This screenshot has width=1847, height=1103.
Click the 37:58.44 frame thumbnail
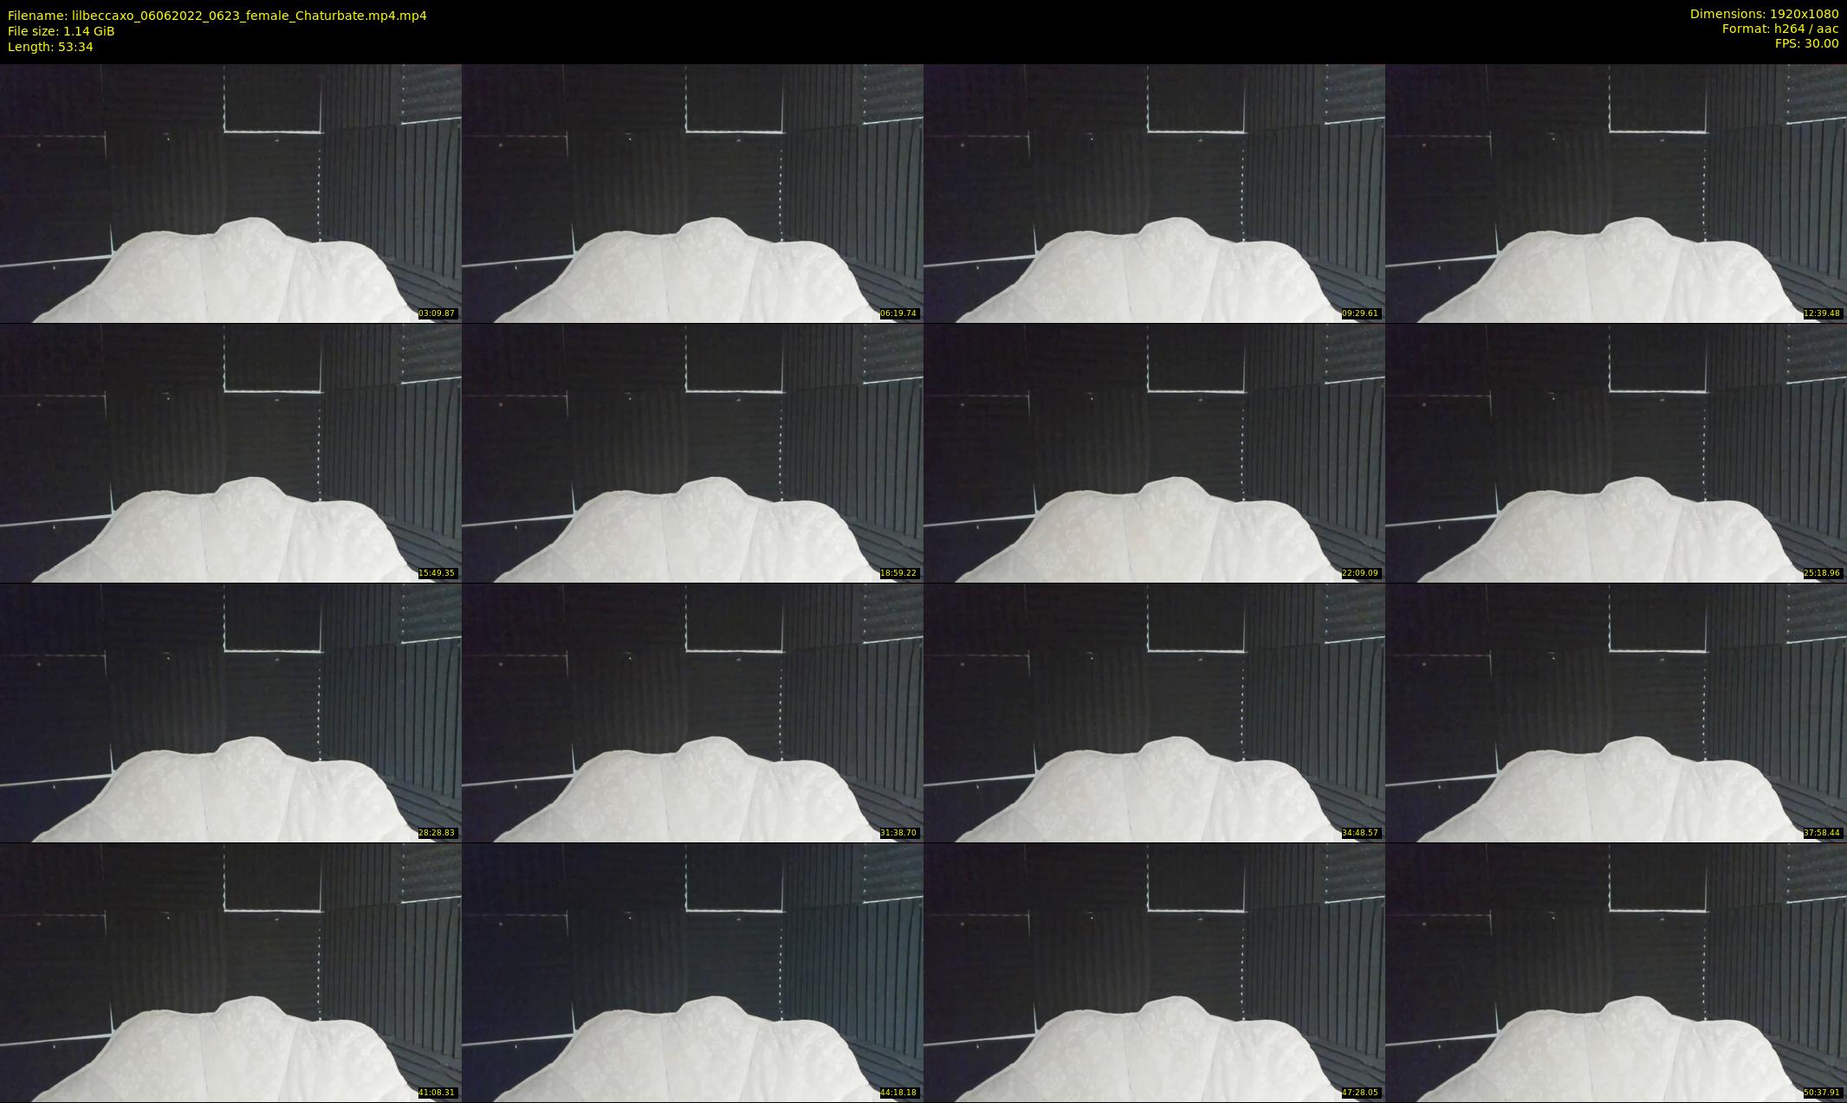1617,713
